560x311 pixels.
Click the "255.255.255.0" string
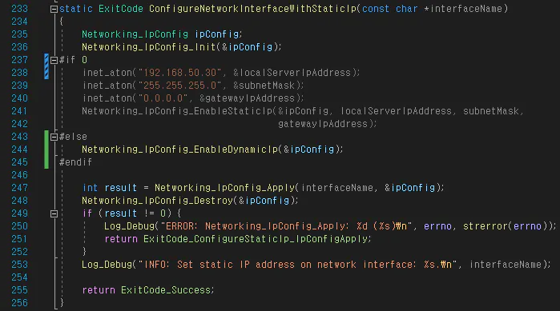179,86
